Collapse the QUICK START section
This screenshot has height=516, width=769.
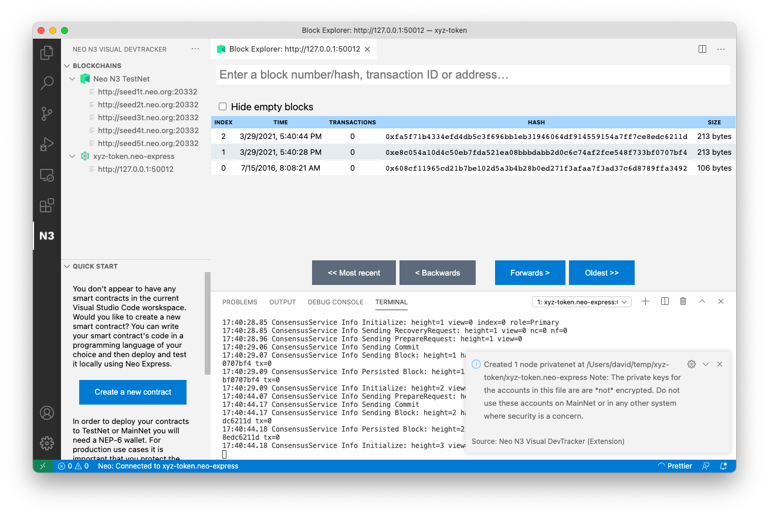(x=67, y=266)
